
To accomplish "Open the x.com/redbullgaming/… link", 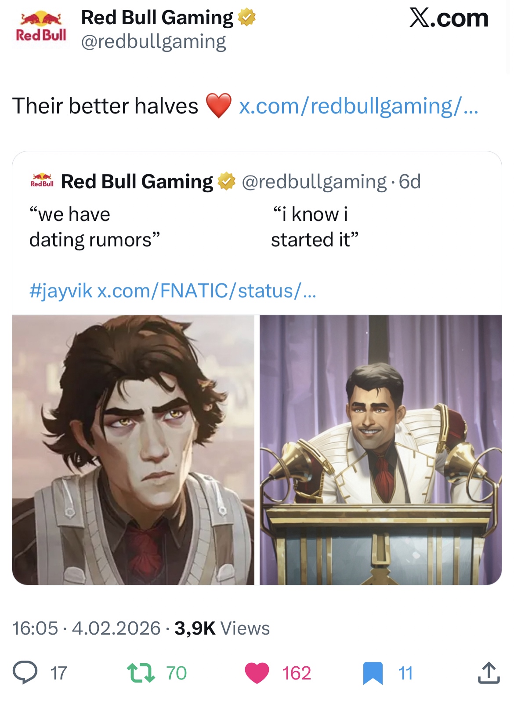I will click(x=358, y=106).
